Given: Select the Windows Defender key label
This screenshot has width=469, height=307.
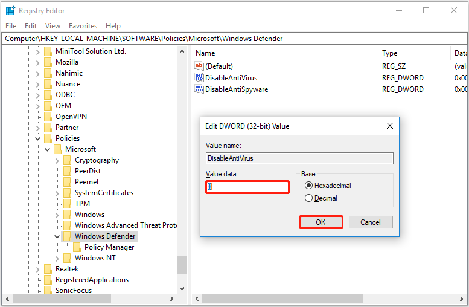Looking at the screenshot, I should 105,236.
